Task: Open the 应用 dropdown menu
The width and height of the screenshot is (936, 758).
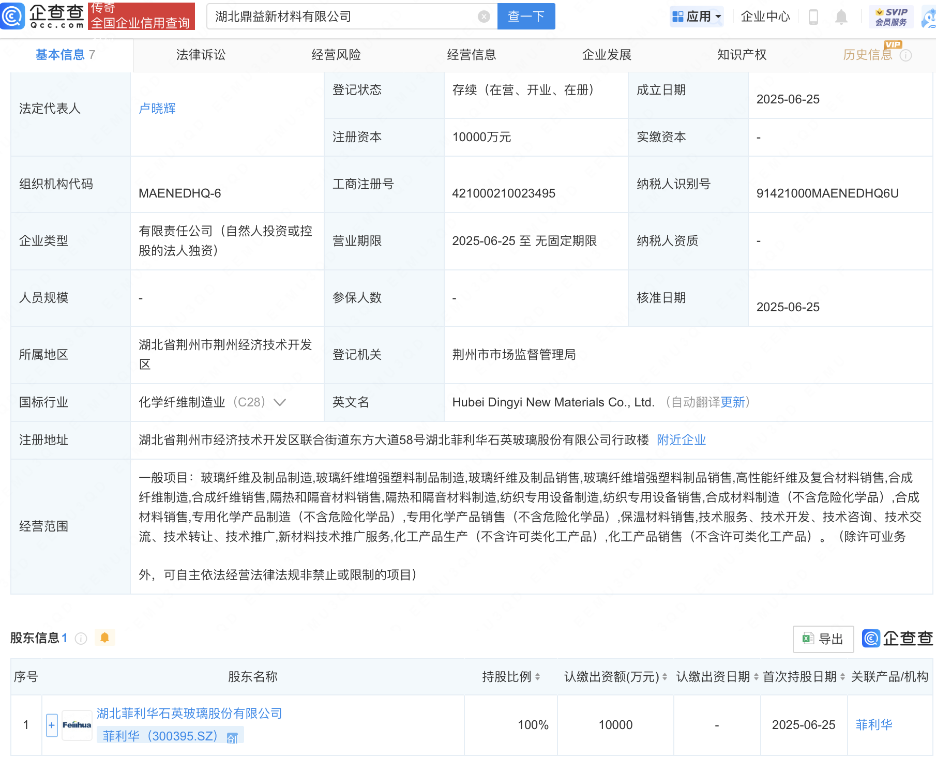Action: pyautogui.click(x=696, y=17)
